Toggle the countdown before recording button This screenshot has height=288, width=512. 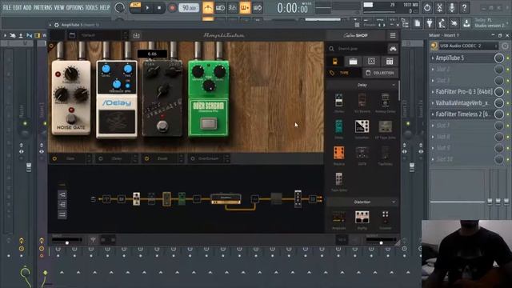(233, 7)
